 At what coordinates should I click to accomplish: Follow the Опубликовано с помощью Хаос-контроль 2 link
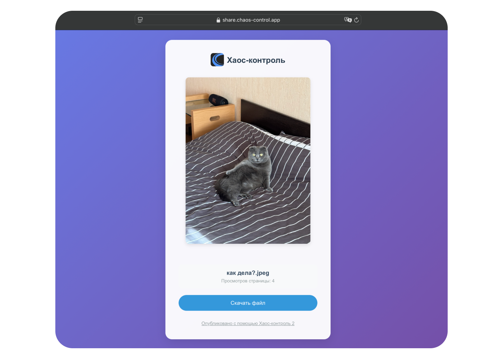pyautogui.click(x=248, y=323)
